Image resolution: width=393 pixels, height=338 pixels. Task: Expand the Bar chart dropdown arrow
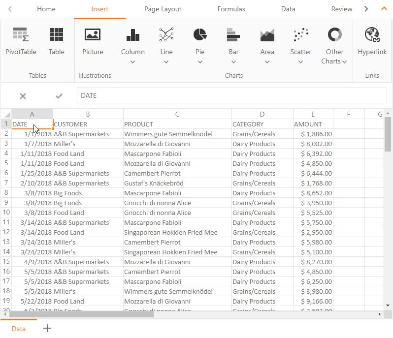coord(233,62)
